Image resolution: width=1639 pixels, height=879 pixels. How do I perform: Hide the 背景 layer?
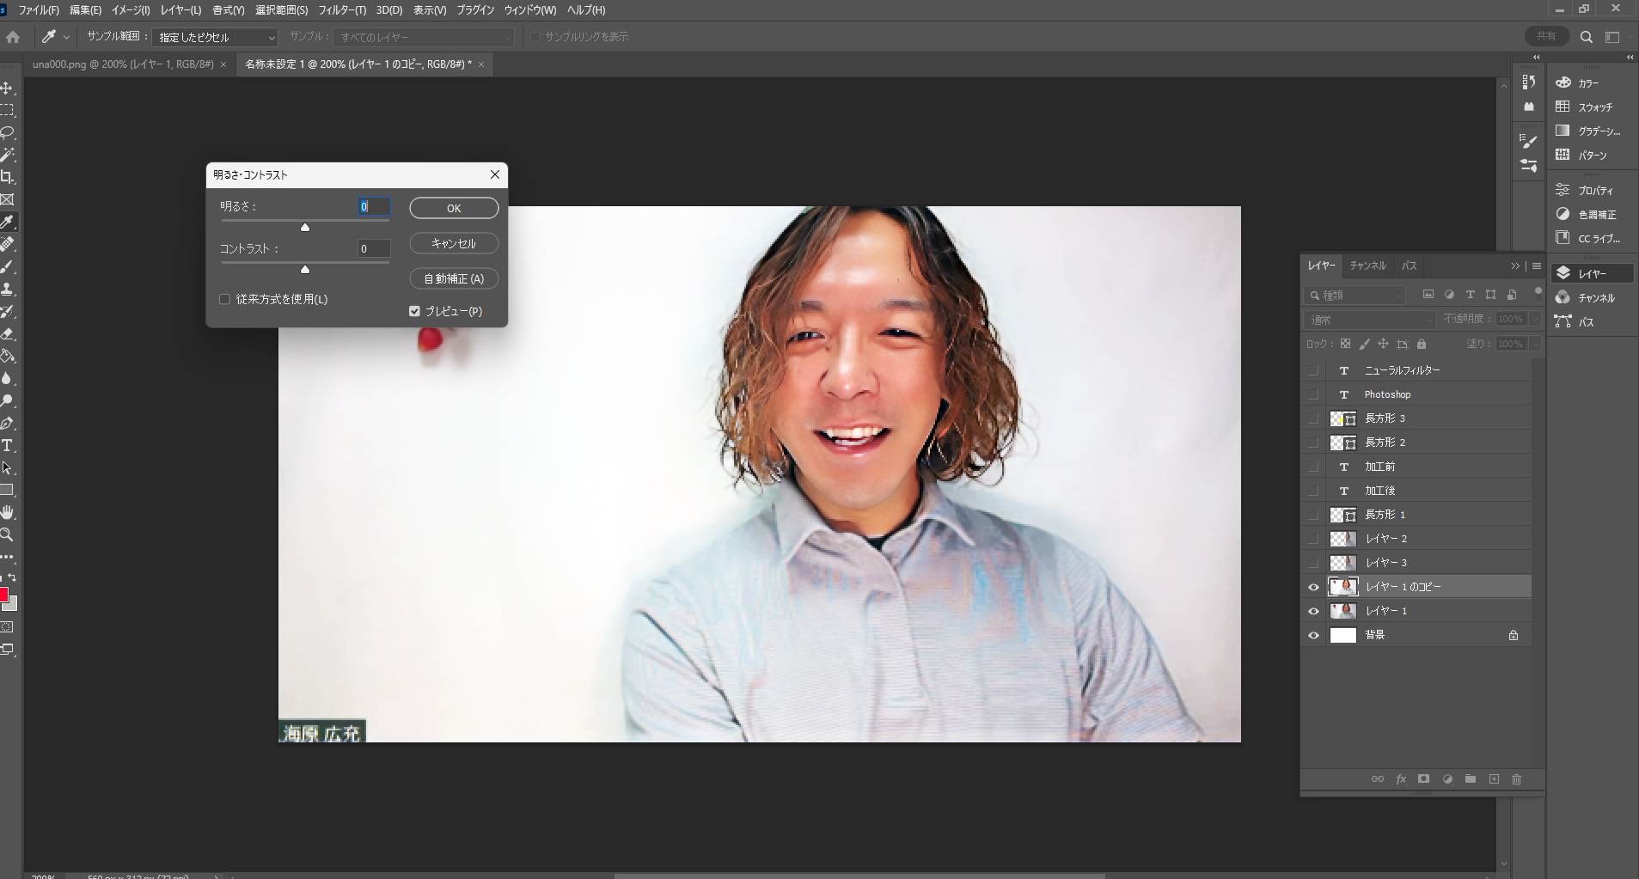pyautogui.click(x=1313, y=635)
